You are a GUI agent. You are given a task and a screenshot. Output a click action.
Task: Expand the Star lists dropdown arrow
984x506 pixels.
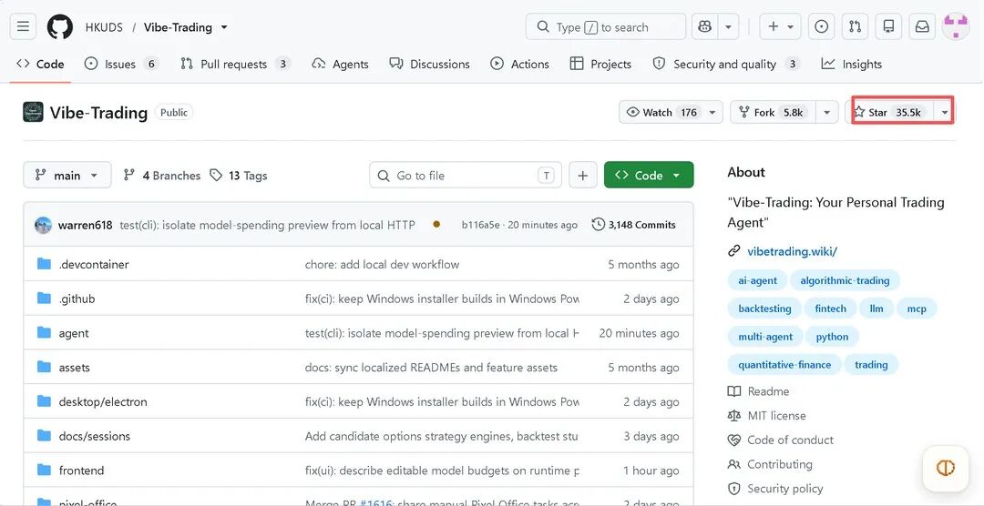pyautogui.click(x=945, y=112)
